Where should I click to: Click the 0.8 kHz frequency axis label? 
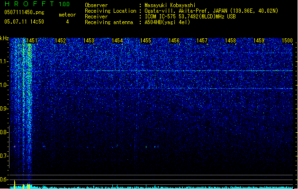pos(4,132)
